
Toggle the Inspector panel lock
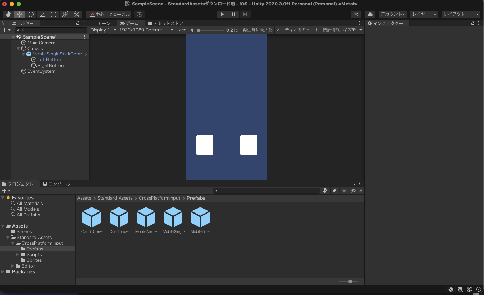[473, 23]
